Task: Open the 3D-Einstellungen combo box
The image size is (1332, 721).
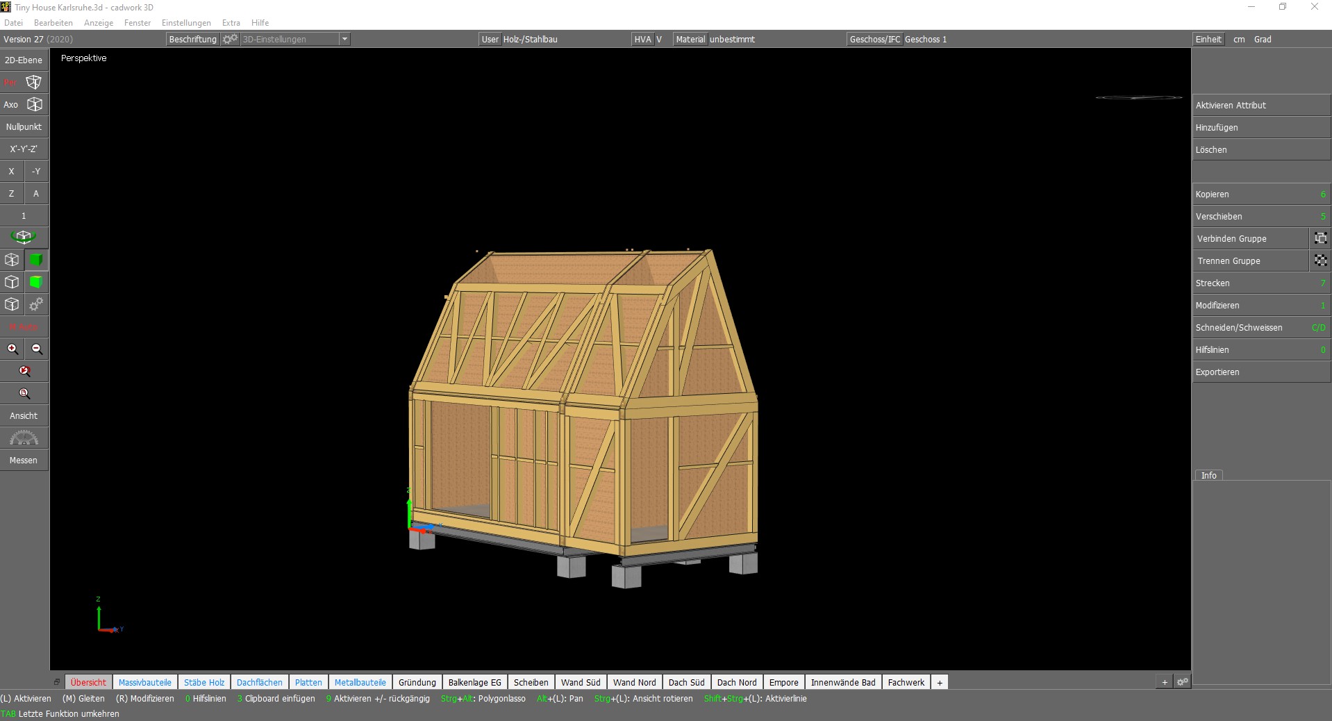Action: click(295, 39)
